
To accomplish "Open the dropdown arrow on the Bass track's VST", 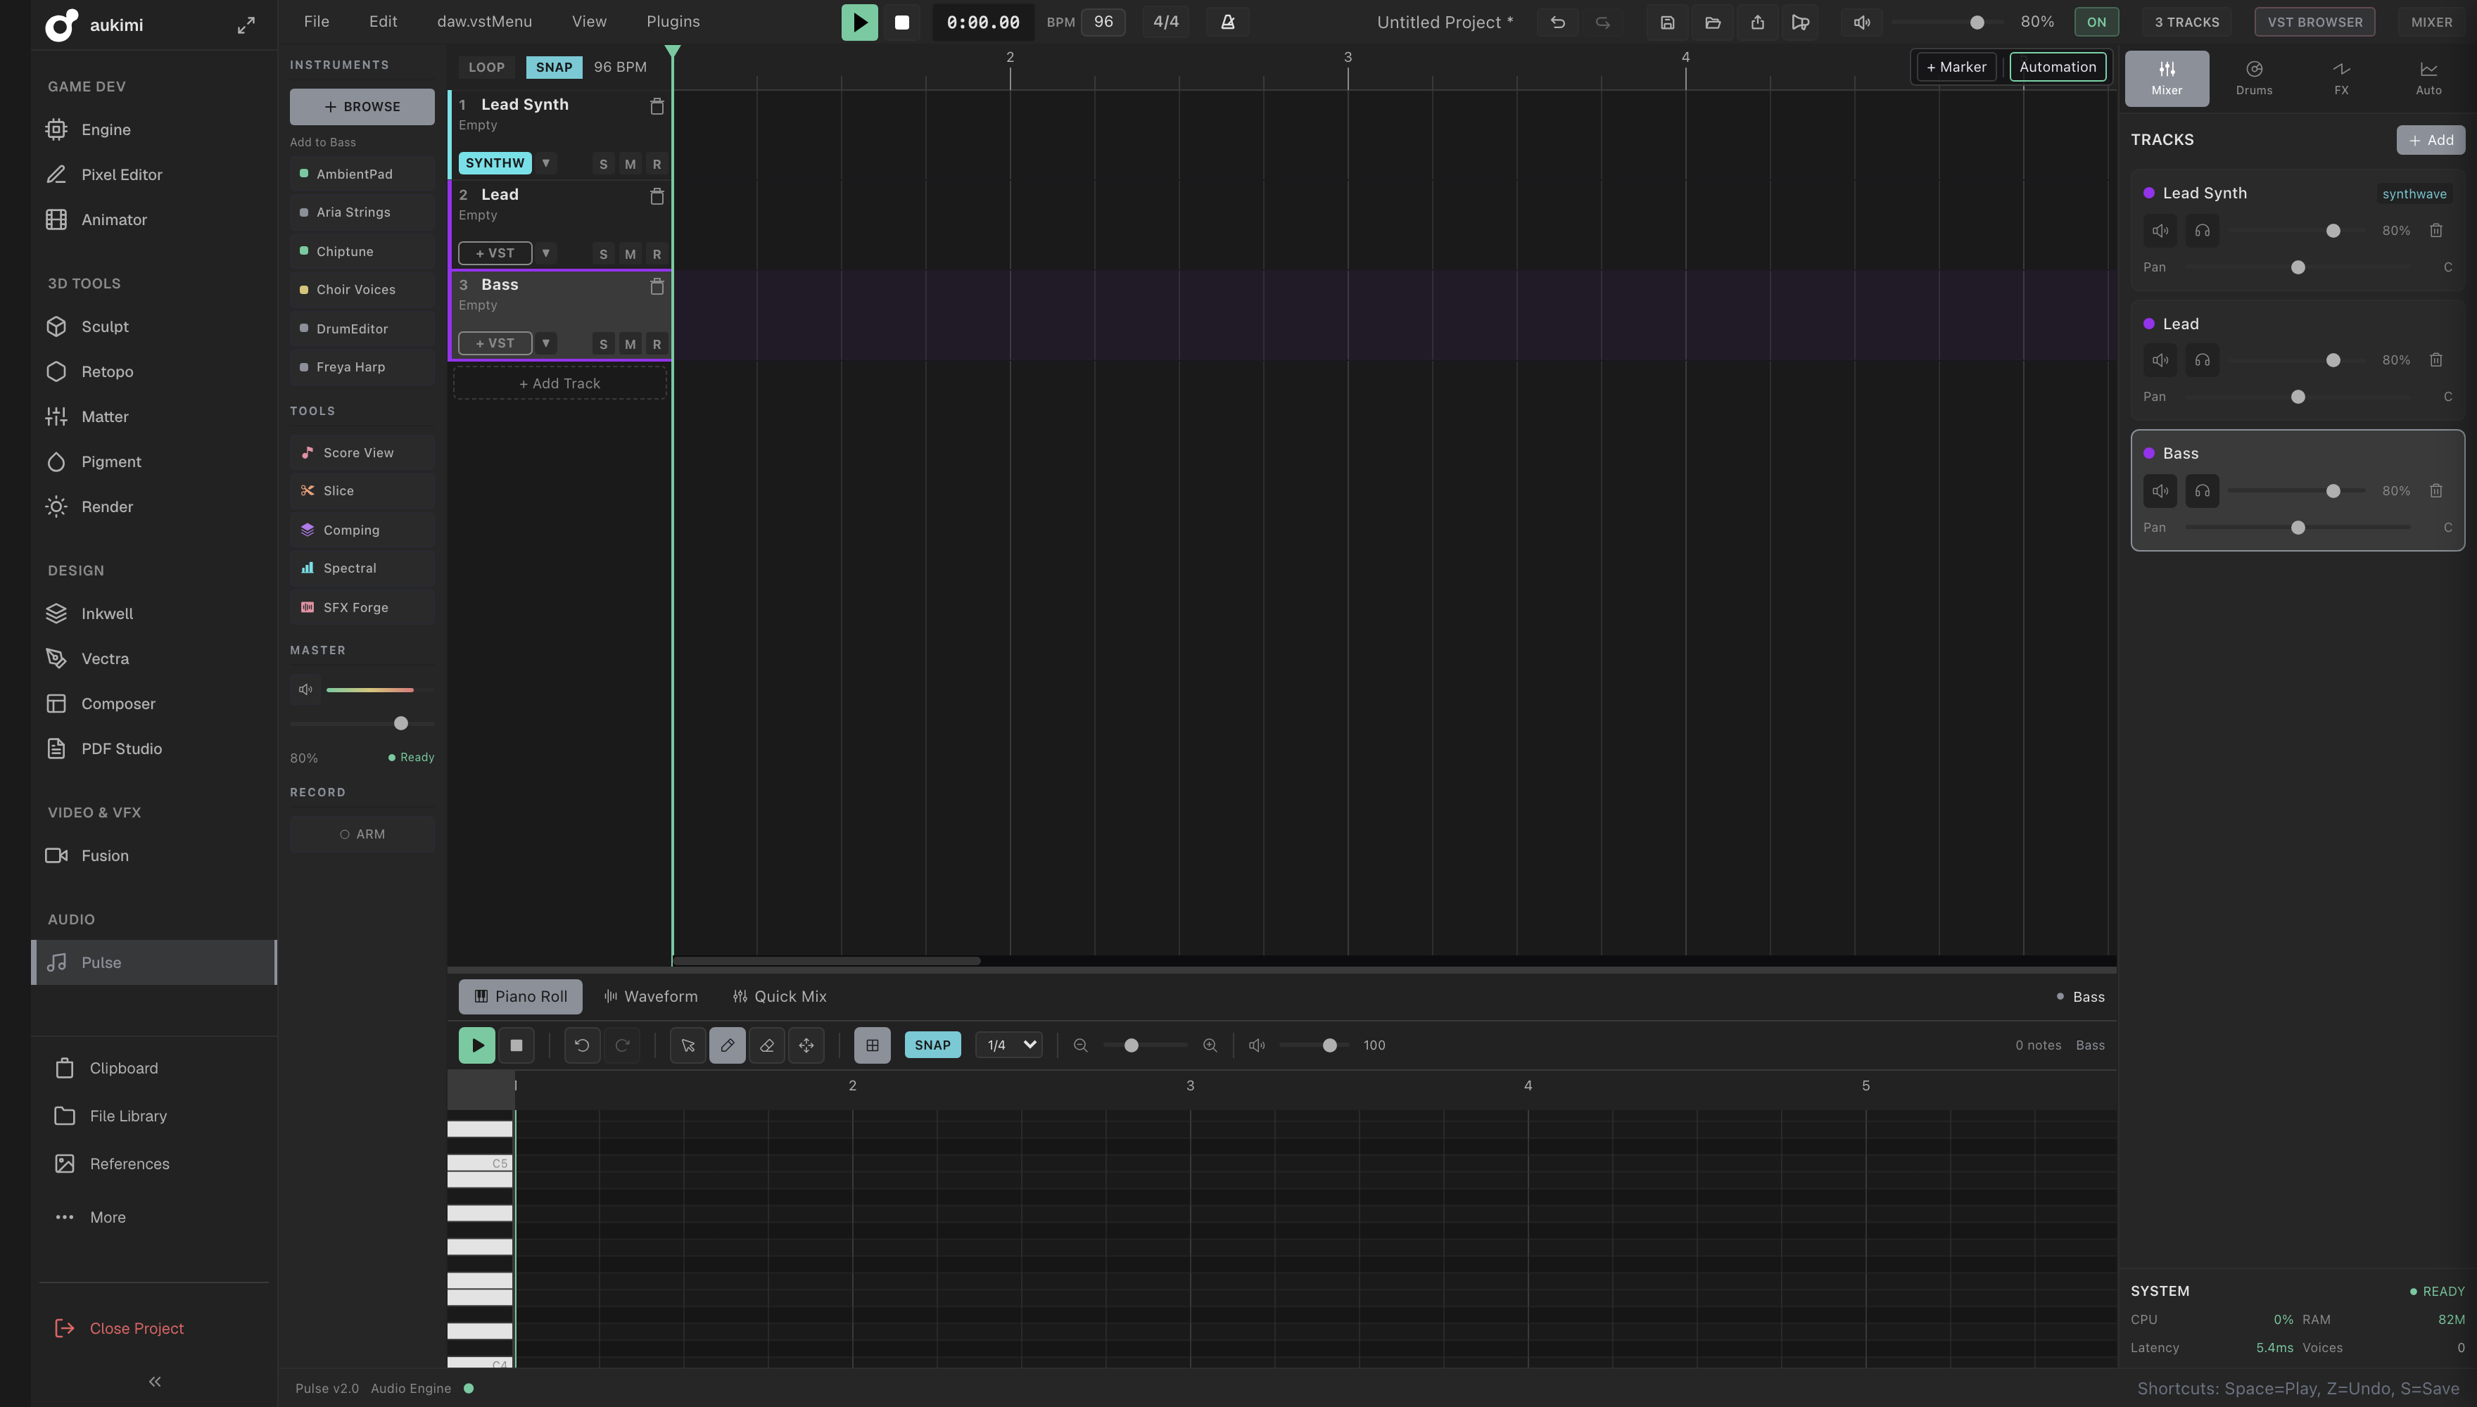I will point(546,343).
